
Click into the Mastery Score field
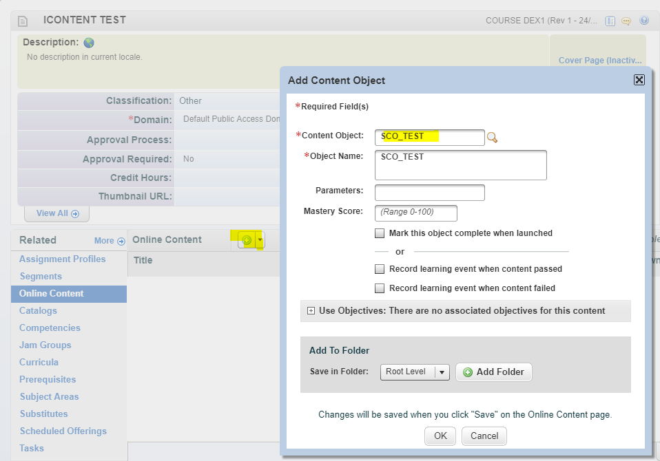click(415, 213)
